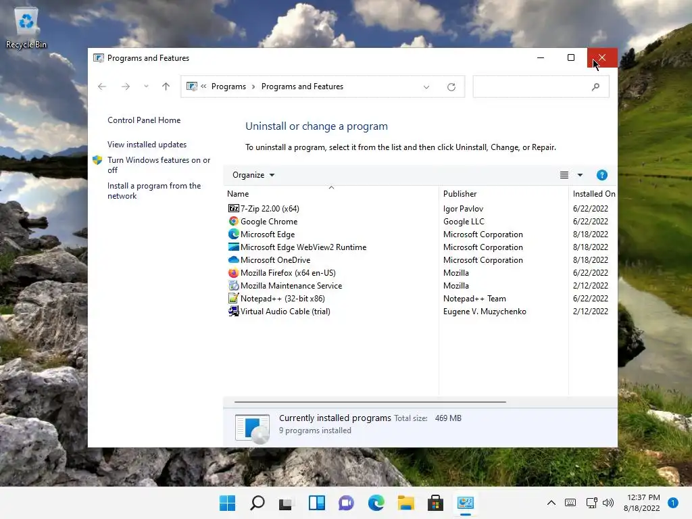Screen dimensions: 692x519
Task: Open taskbar Search
Action: (257, 503)
